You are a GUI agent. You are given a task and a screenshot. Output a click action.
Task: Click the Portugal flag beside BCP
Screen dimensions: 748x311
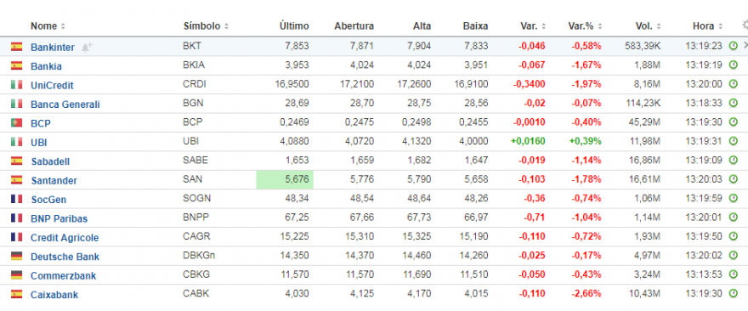(17, 122)
